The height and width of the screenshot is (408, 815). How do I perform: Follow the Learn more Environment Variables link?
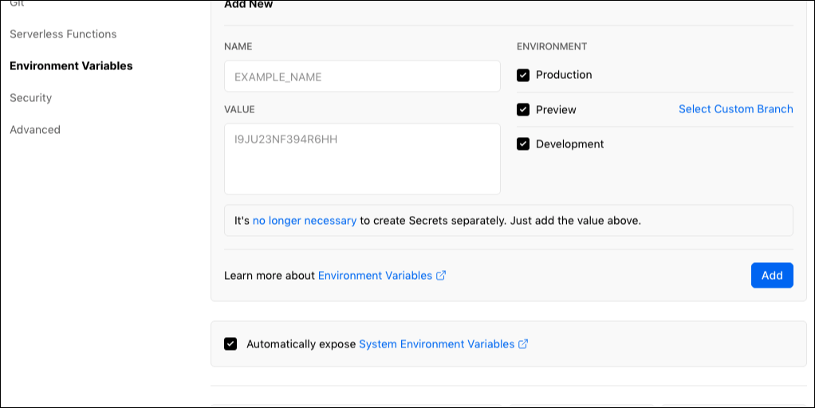click(x=375, y=276)
